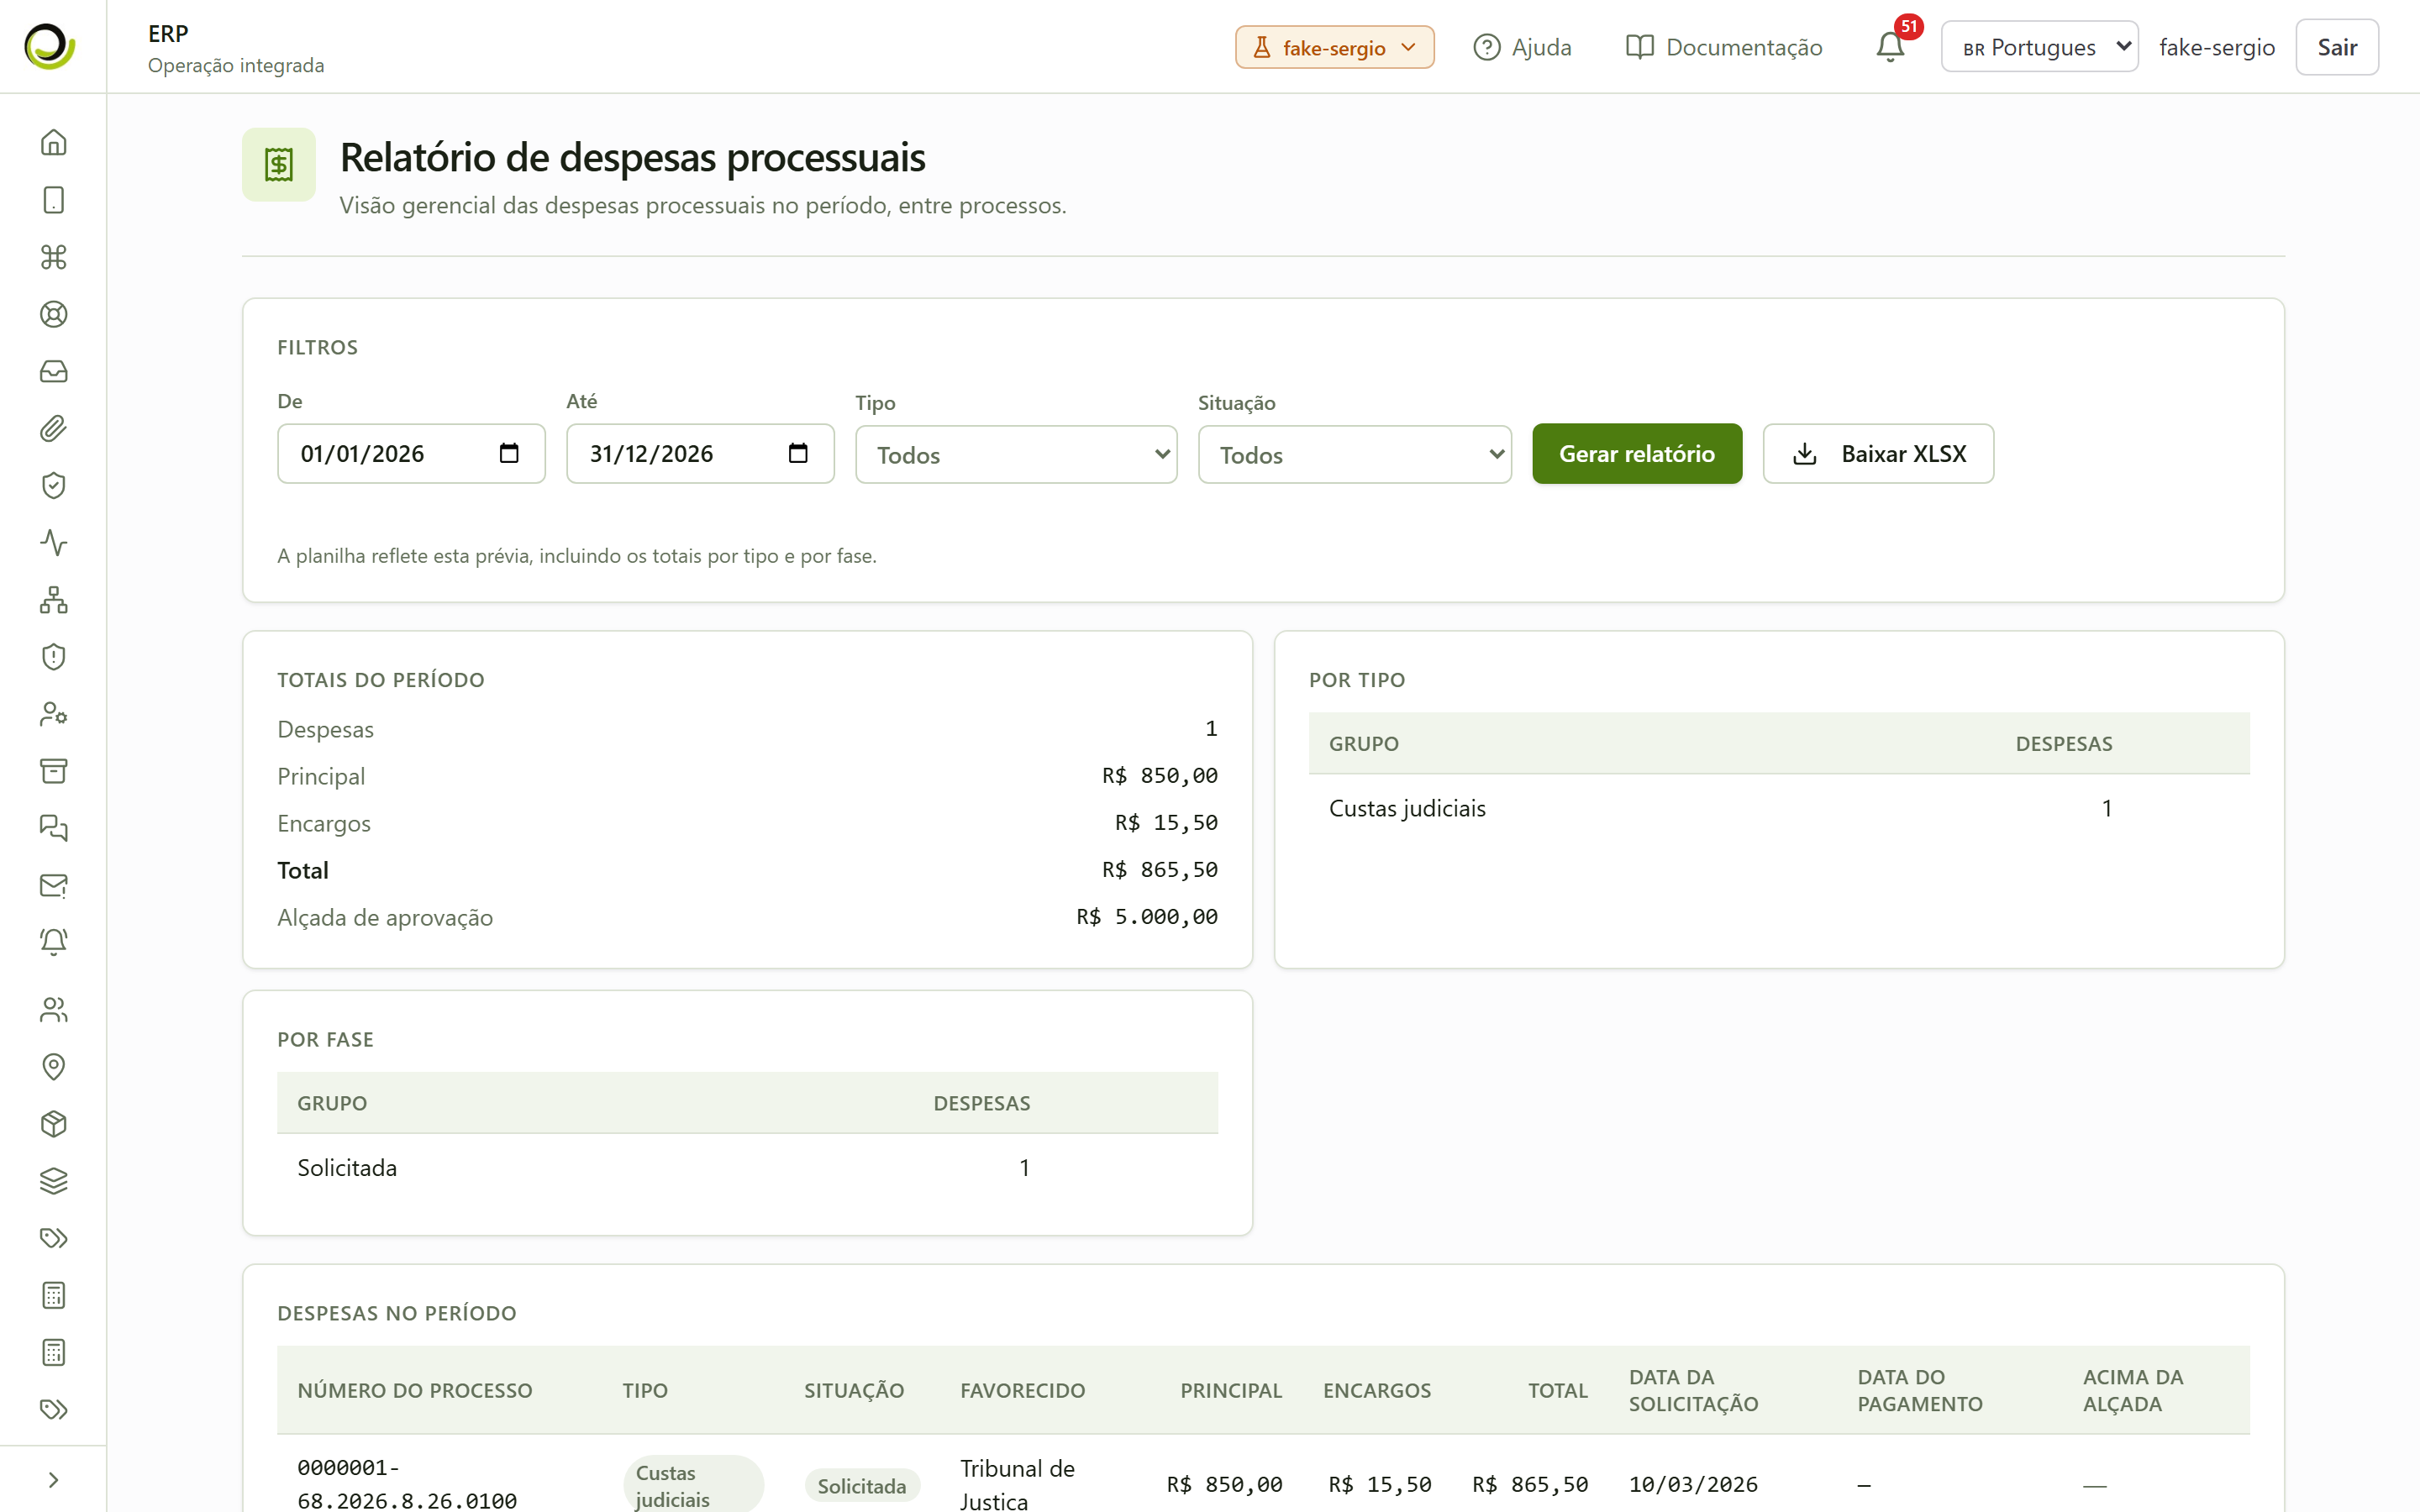Open the activity pulse sidebar icon
This screenshot has height=1512, width=2420.
coord(53,542)
